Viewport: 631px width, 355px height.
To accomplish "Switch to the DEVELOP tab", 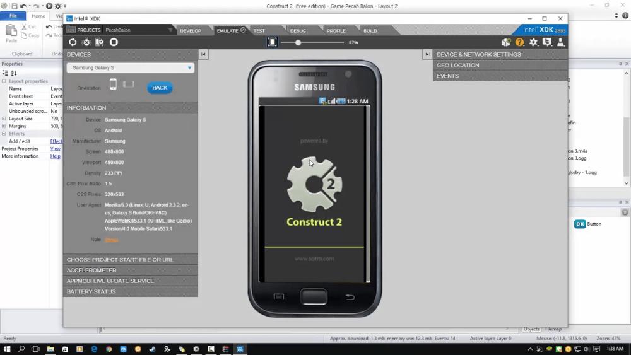I will tap(191, 30).
